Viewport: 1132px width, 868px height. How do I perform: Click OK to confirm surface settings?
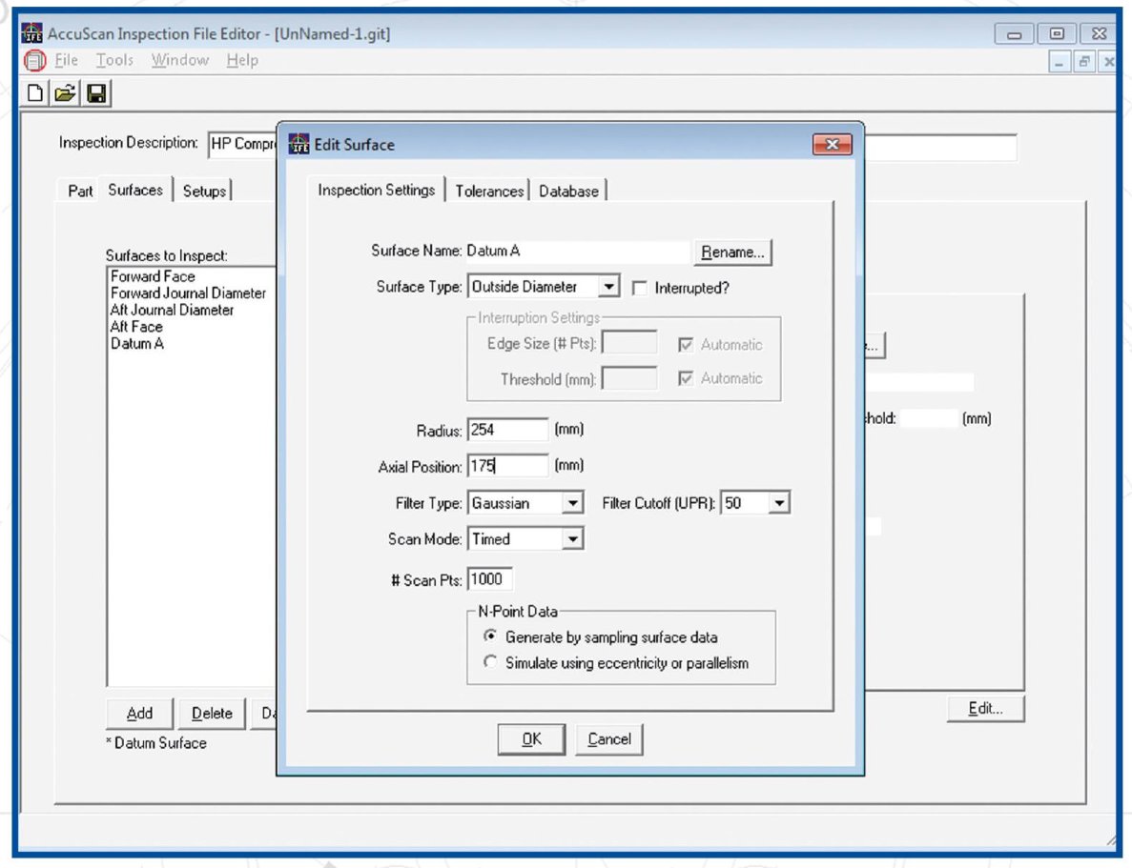pyautogui.click(x=531, y=739)
